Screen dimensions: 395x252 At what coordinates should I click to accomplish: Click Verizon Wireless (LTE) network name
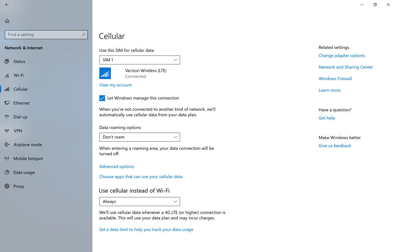[146, 71]
